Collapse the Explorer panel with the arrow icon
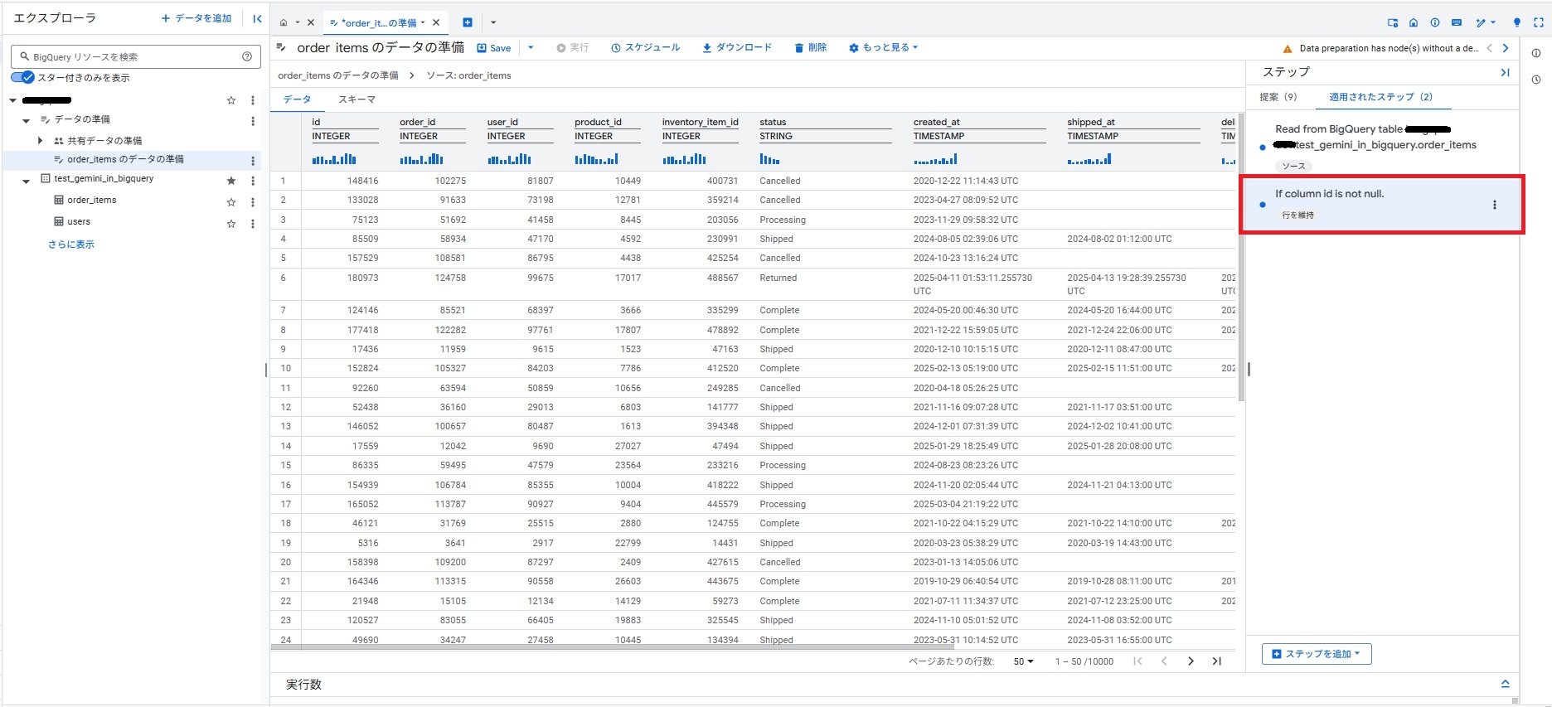Image resolution: width=1552 pixels, height=707 pixels. [257, 18]
